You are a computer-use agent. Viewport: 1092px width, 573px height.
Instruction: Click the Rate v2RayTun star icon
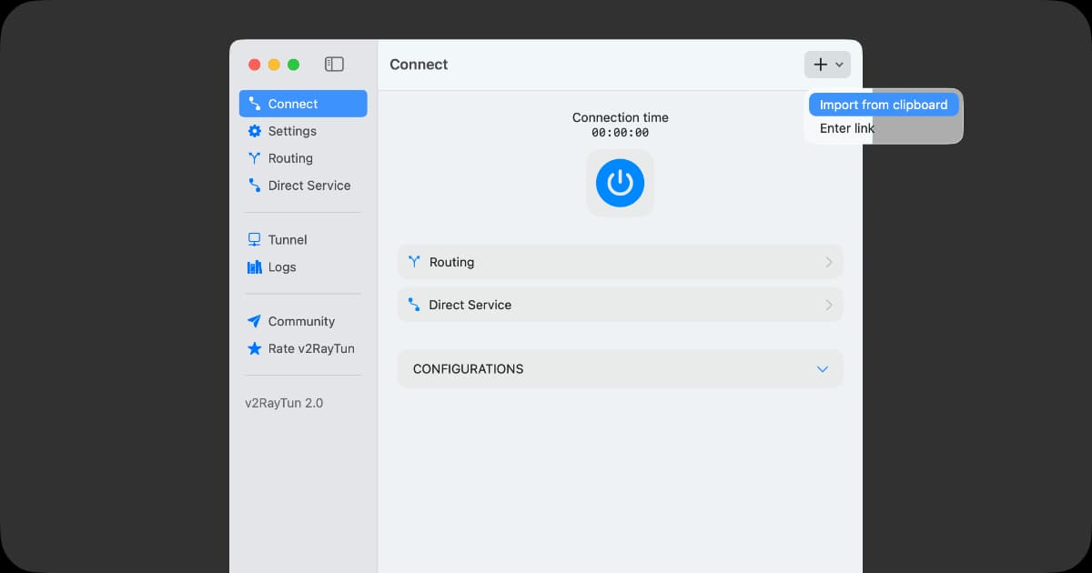click(x=255, y=349)
